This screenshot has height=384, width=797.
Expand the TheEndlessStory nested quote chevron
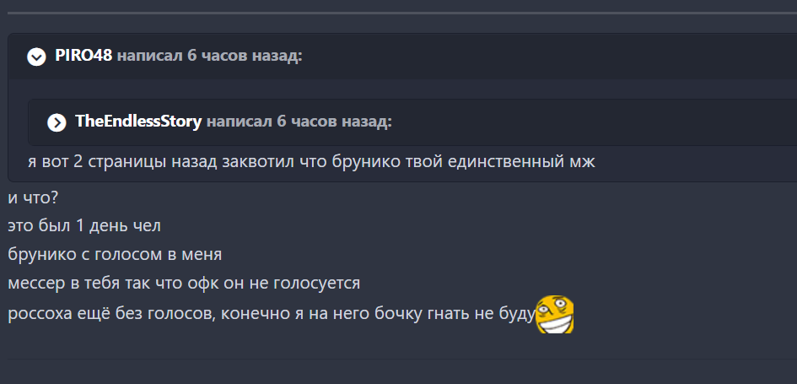[x=57, y=122]
